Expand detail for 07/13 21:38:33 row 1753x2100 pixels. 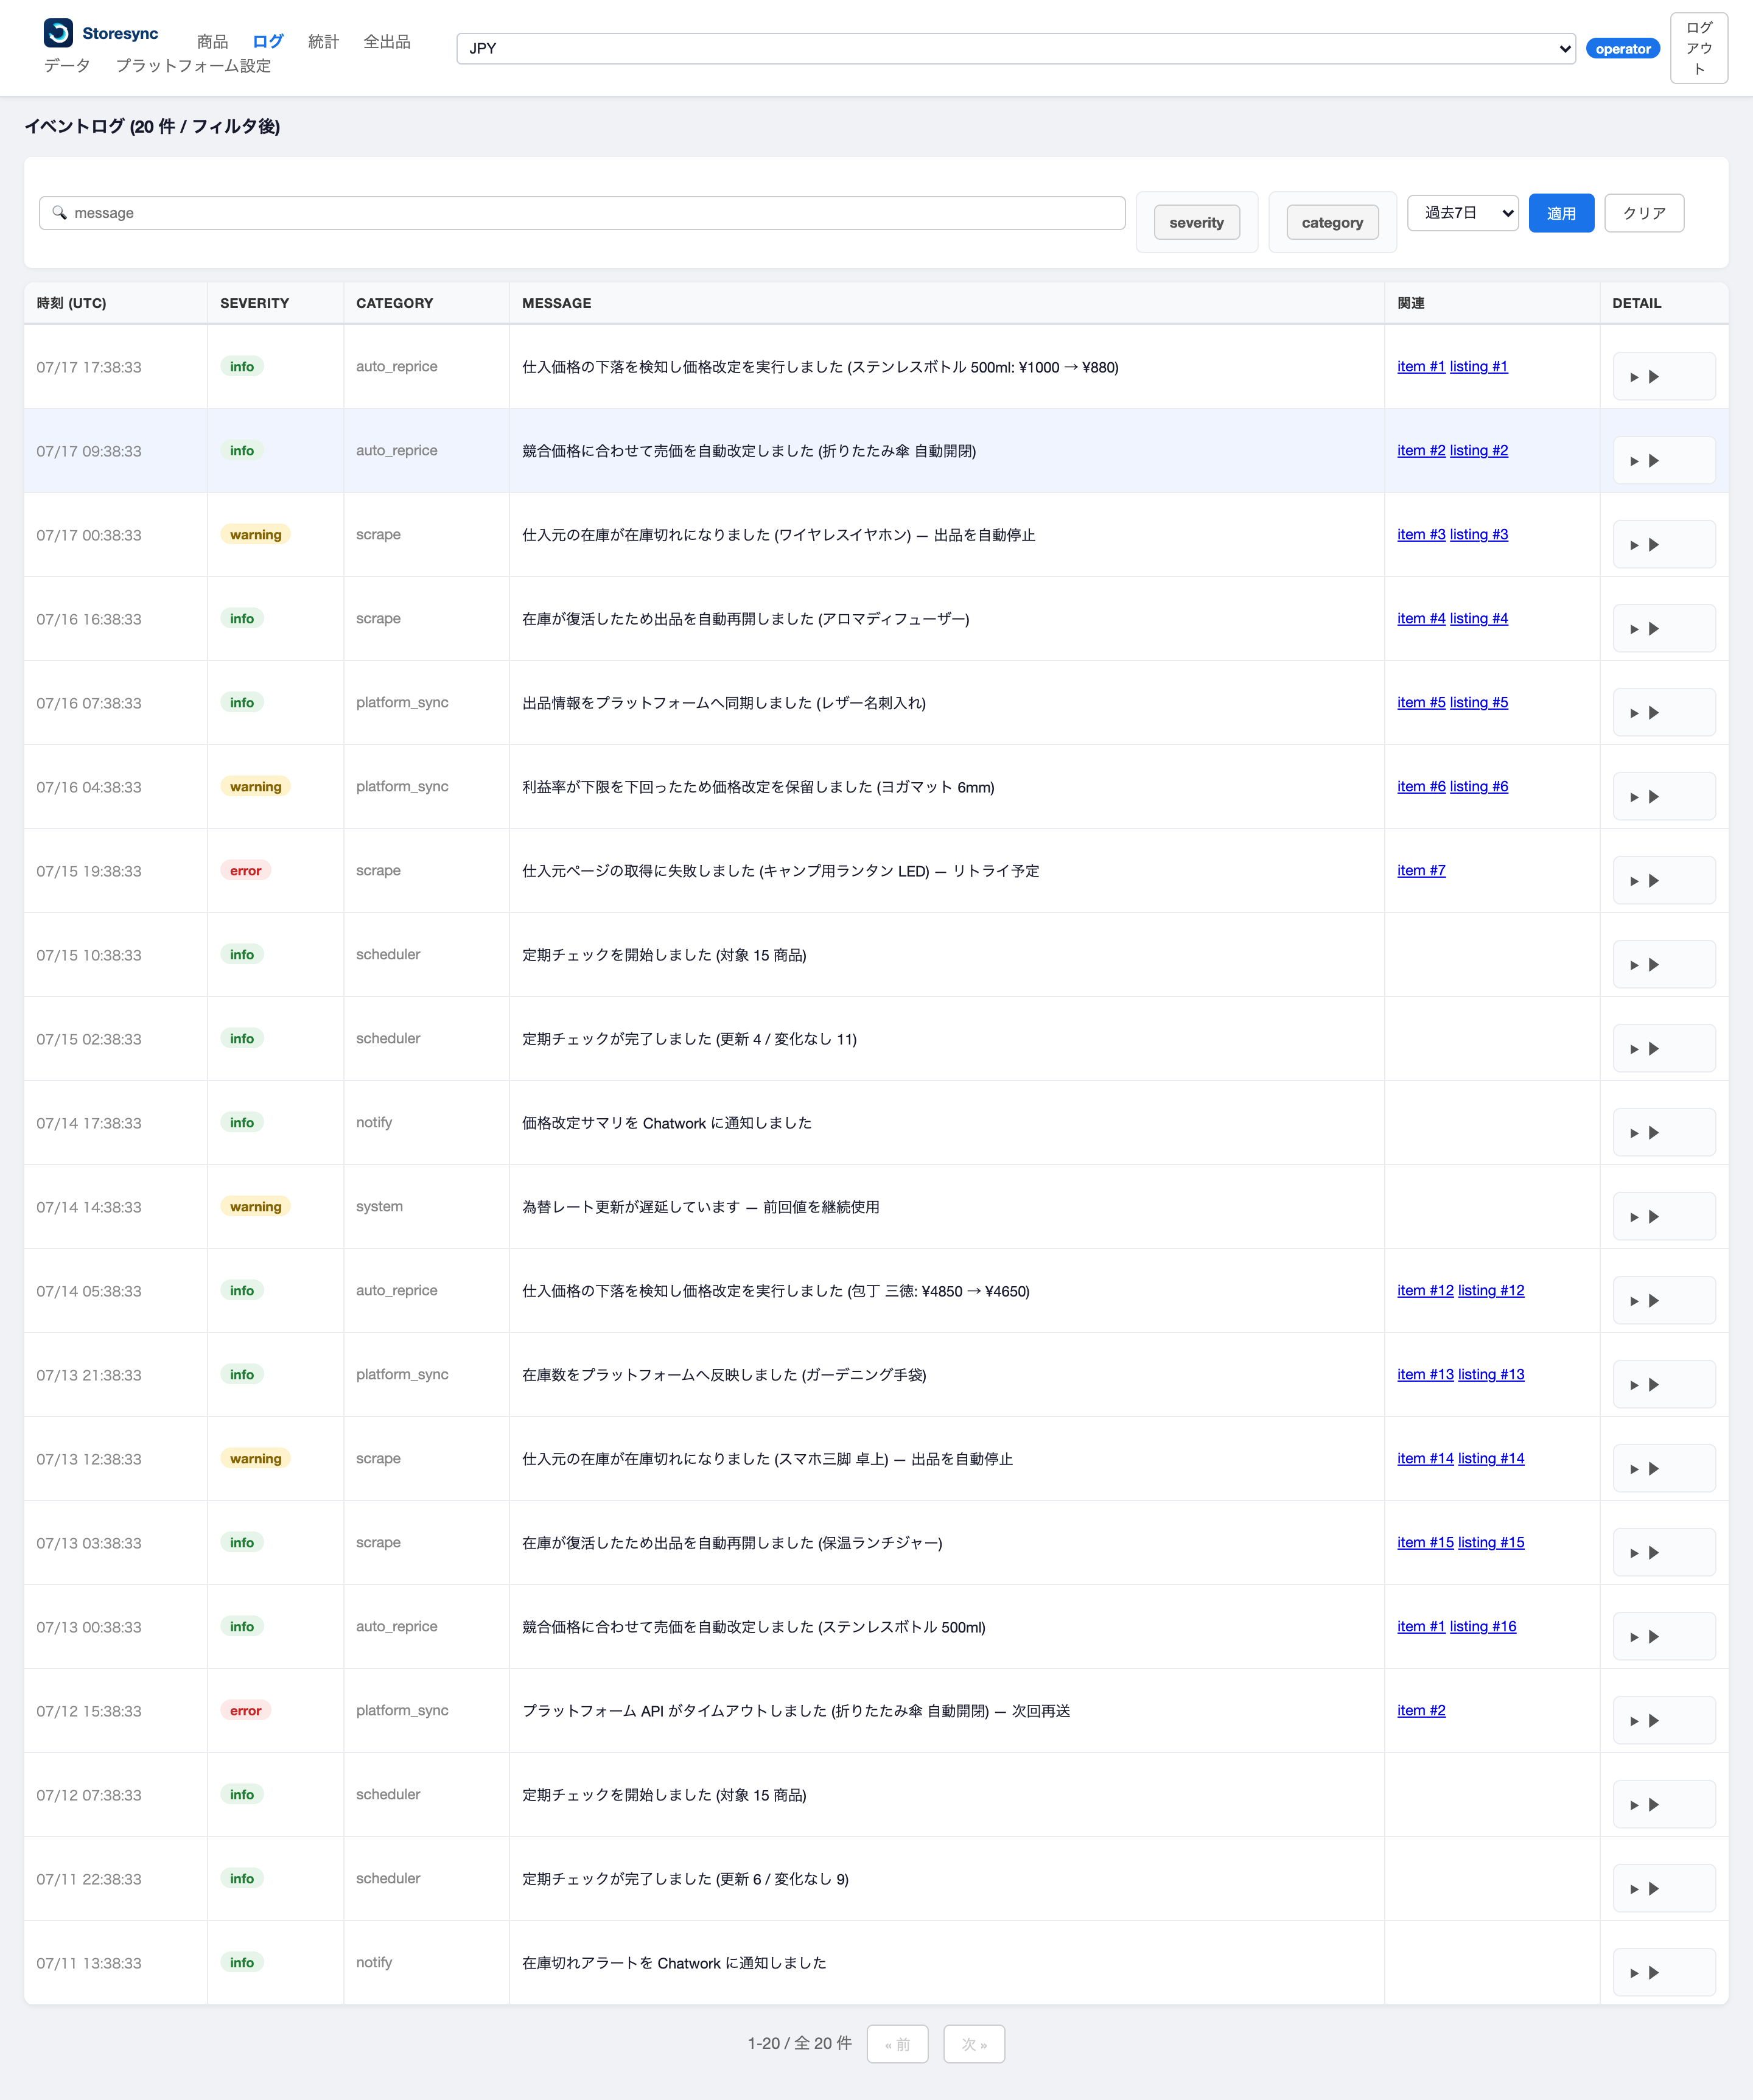pos(1664,1385)
